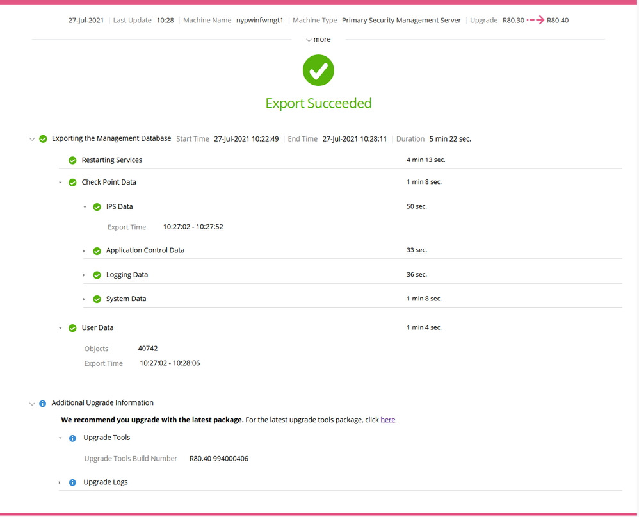The image size is (639, 517).
Task: Collapse the User Data node
Action: point(60,328)
